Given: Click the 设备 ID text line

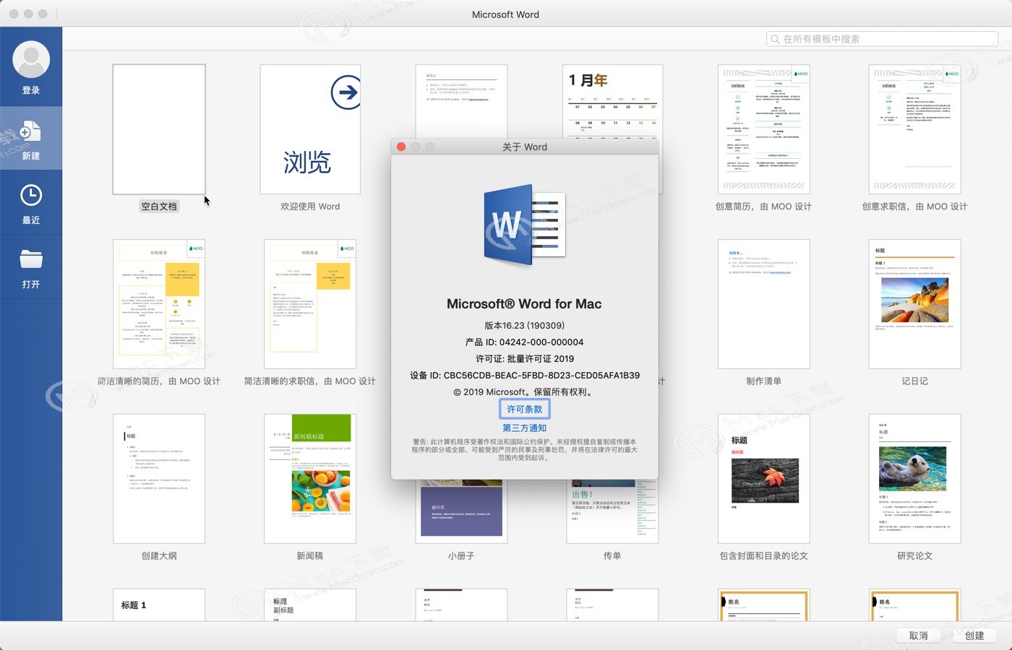Looking at the screenshot, I should pyautogui.click(x=524, y=375).
